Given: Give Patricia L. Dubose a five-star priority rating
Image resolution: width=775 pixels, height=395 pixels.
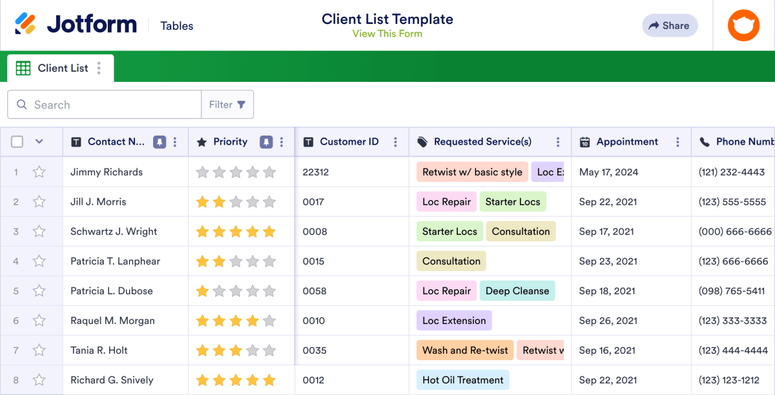Looking at the screenshot, I should click(x=269, y=290).
